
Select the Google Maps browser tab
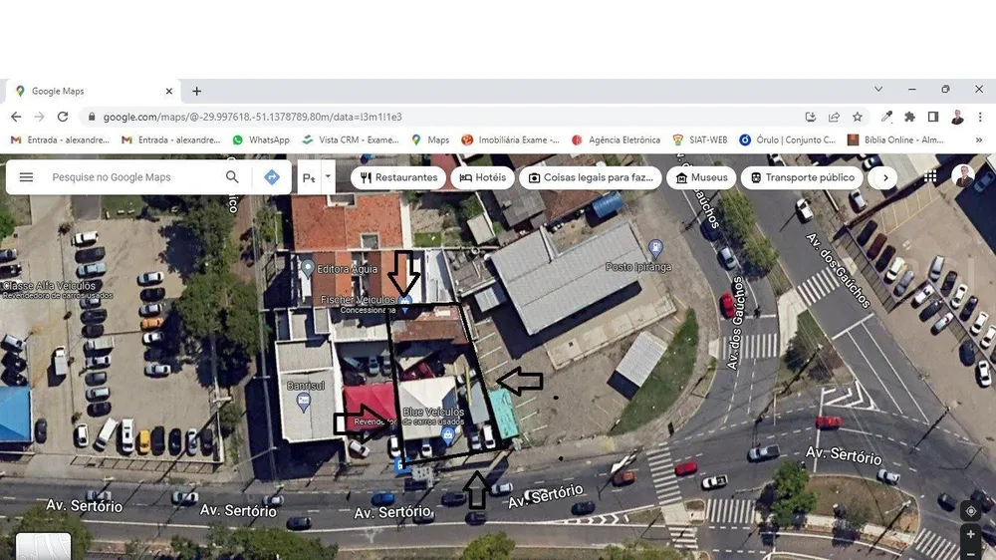point(94,91)
